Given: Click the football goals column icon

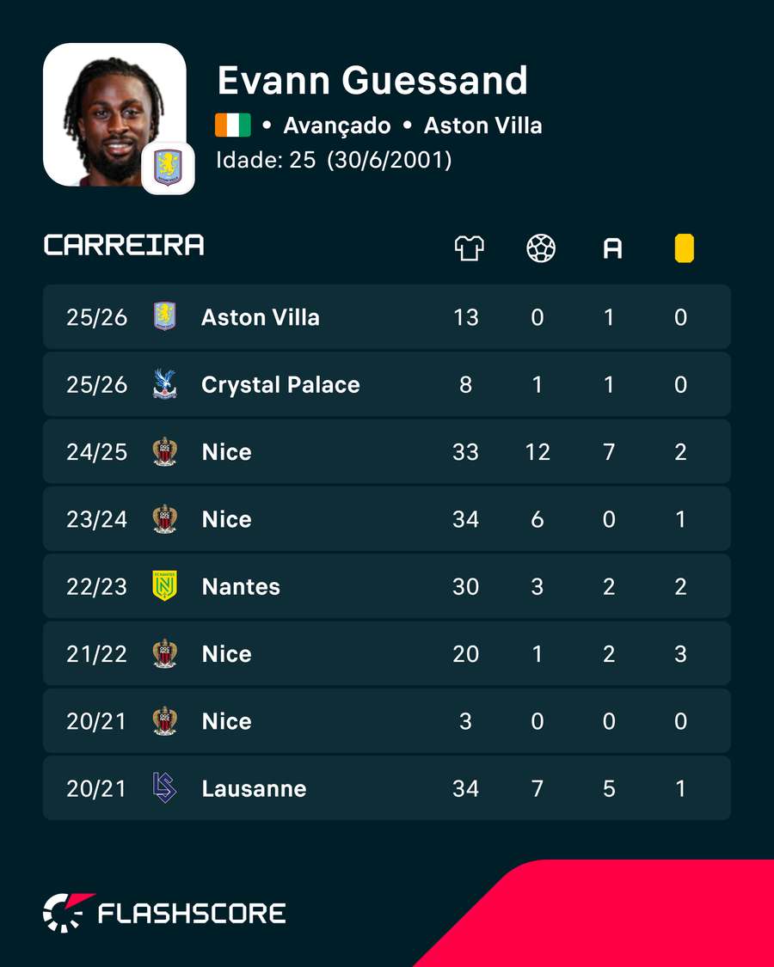Looking at the screenshot, I should 541,248.
